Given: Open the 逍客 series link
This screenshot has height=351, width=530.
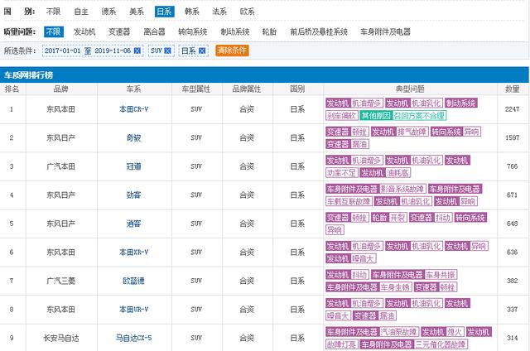Looking at the screenshot, I should coord(134,224).
